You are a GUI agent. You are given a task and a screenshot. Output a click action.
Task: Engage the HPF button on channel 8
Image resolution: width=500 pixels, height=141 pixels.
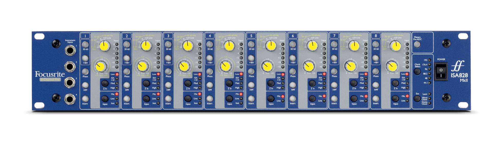coord(376,85)
